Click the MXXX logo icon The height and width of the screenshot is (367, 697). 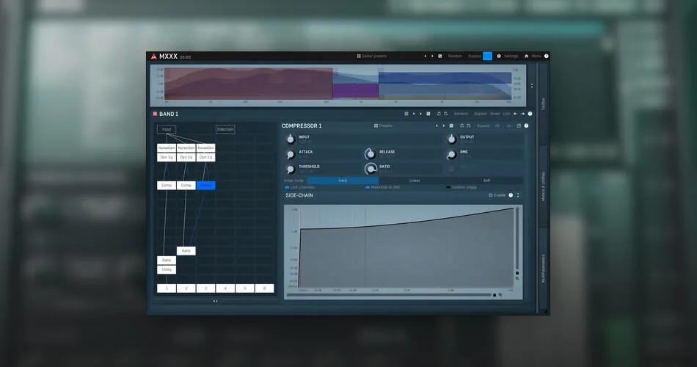point(154,57)
